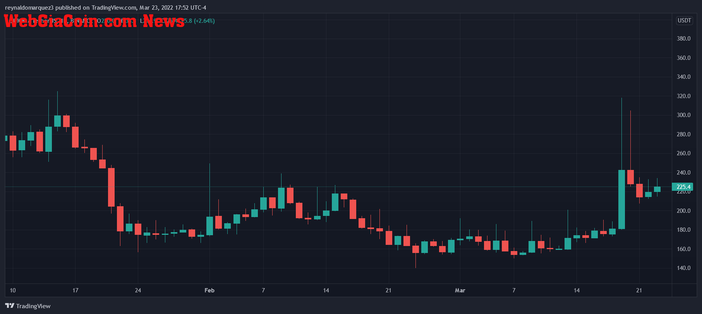This screenshot has height=314, width=702.
Task: Click the 300.0 price axis label
Action: (683, 115)
